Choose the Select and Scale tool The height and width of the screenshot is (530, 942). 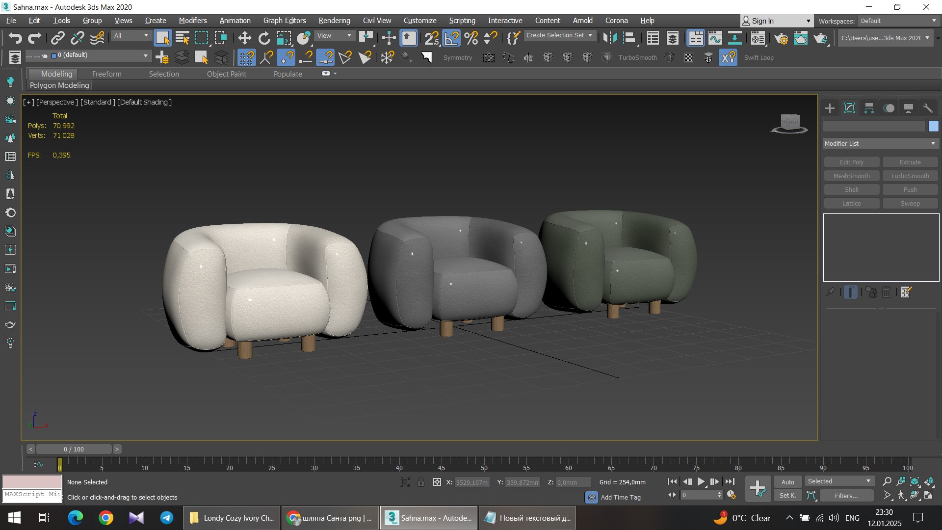(284, 38)
